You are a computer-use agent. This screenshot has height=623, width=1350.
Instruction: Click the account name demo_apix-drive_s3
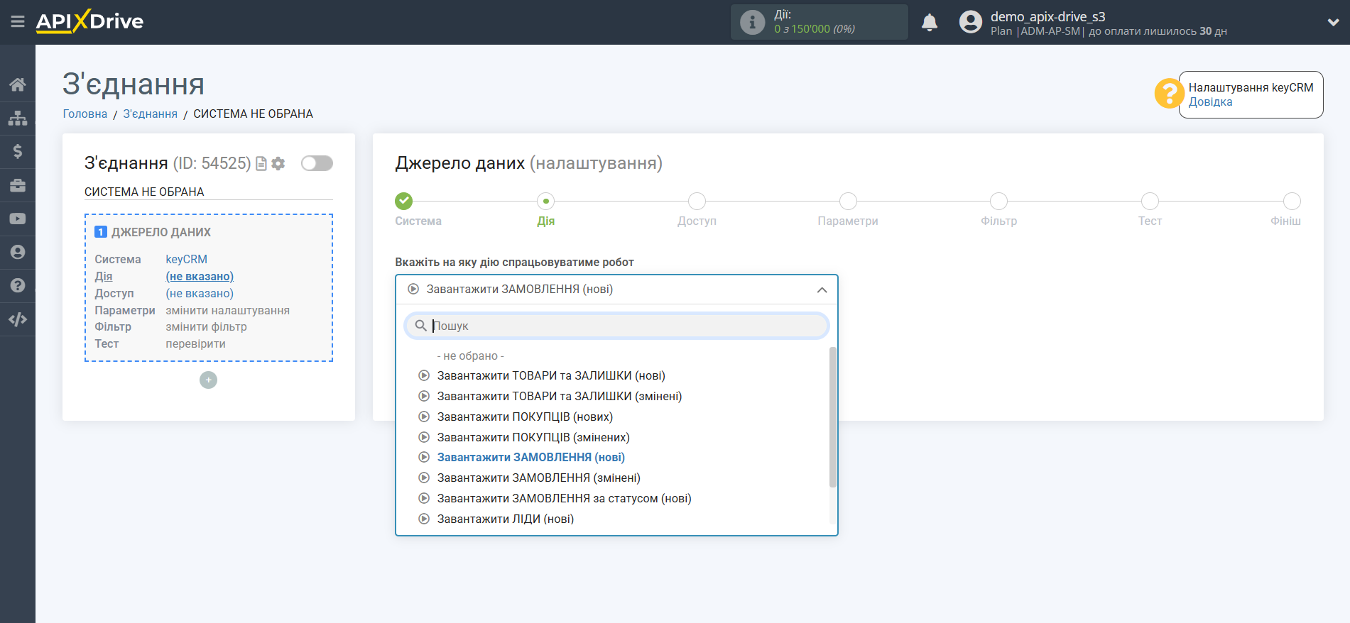pyautogui.click(x=1048, y=16)
